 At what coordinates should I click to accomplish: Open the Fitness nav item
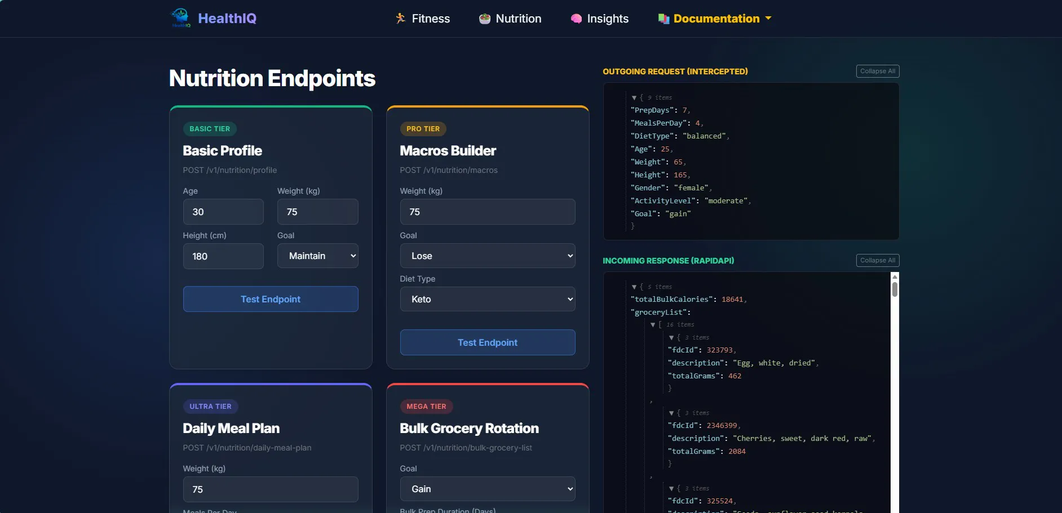tap(423, 19)
